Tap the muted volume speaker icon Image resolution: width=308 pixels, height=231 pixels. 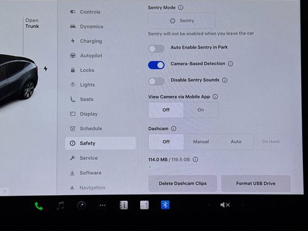225,205
